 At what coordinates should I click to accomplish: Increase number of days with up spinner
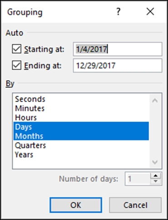(156, 176)
